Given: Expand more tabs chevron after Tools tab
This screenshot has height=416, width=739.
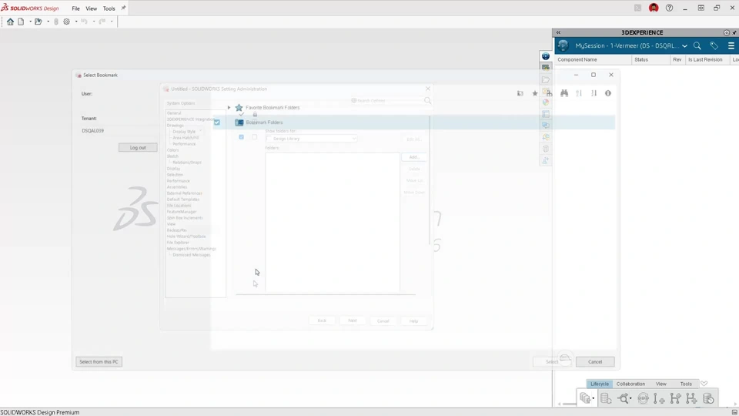Looking at the screenshot, I should coord(704,384).
